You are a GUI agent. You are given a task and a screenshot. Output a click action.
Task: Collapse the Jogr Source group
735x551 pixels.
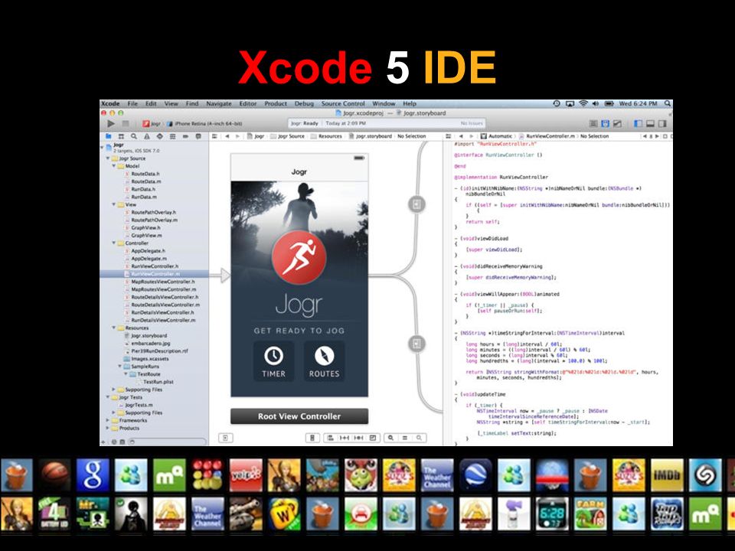pos(108,158)
